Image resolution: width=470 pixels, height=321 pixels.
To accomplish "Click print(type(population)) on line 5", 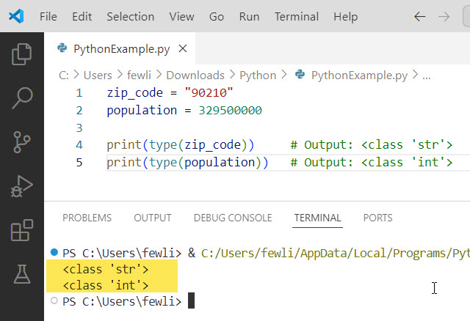I will 188,163.
